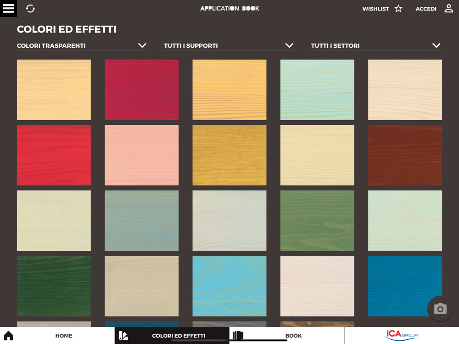Pick the turquoise sky blue swatch

click(229, 286)
